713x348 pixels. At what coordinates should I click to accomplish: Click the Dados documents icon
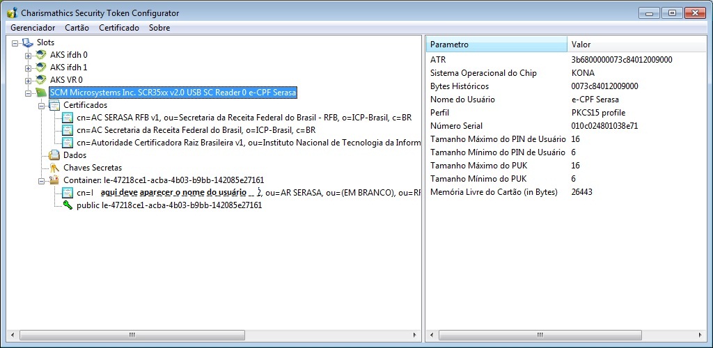click(x=54, y=155)
